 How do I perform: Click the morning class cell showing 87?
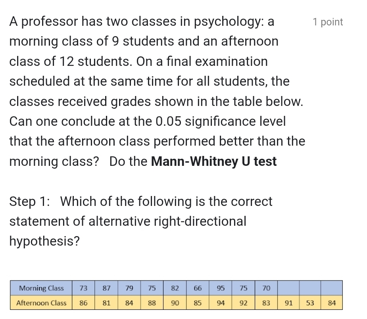coord(106,288)
